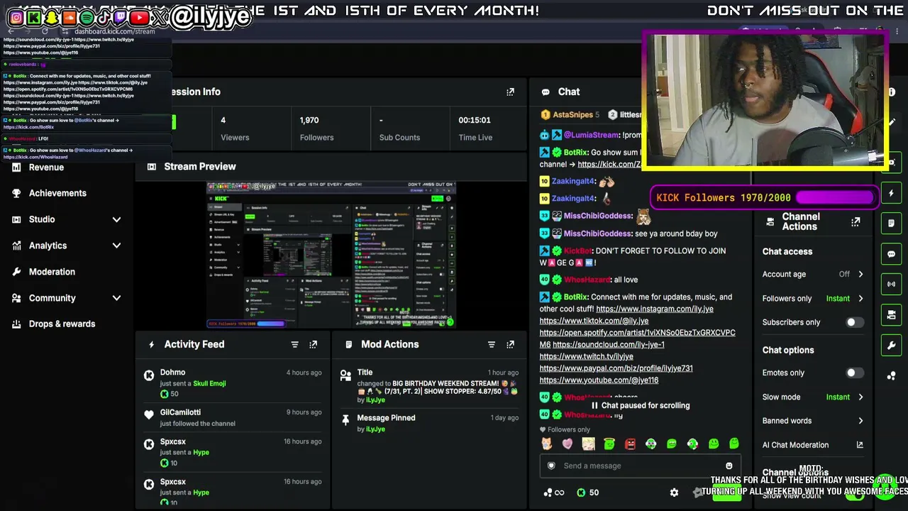This screenshot has width=908, height=511.
Task: Navigate to Moderation page
Action: (52, 272)
